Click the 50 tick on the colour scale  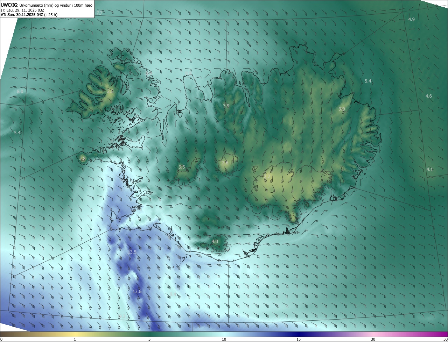pos(445,339)
